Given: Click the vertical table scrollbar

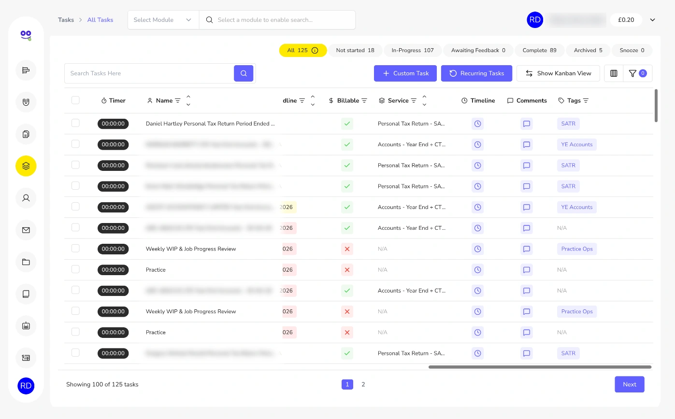Looking at the screenshot, I should [x=656, y=105].
